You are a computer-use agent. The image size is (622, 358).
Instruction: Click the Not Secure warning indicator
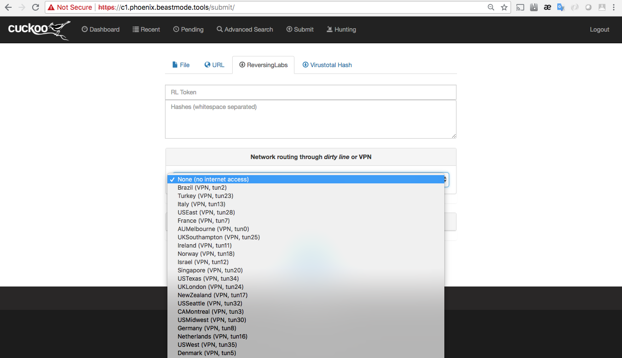70,7
